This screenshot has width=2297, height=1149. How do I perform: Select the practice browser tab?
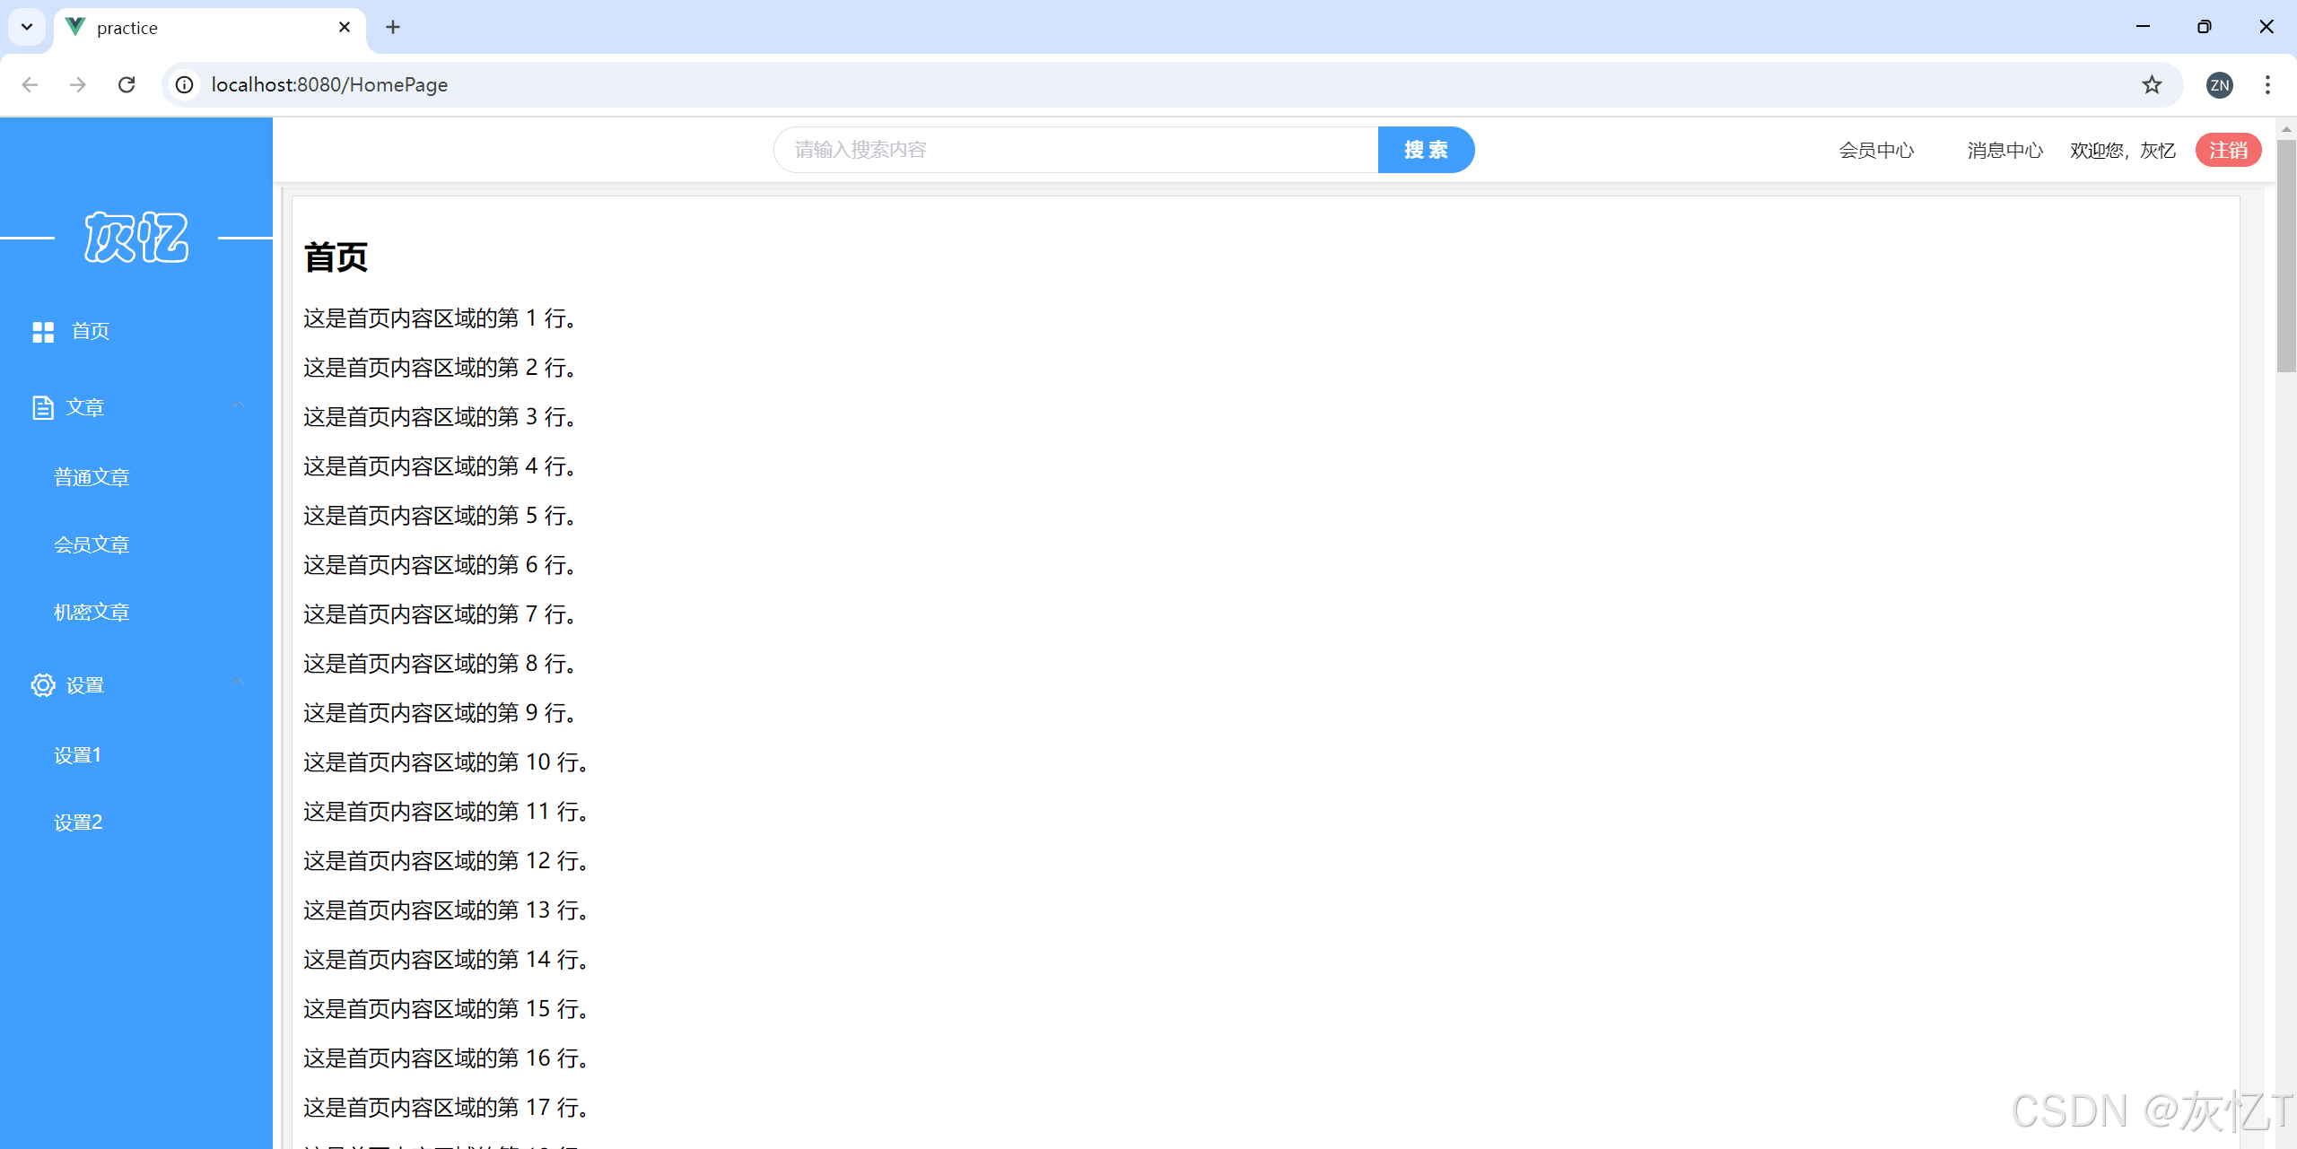(x=210, y=28)
